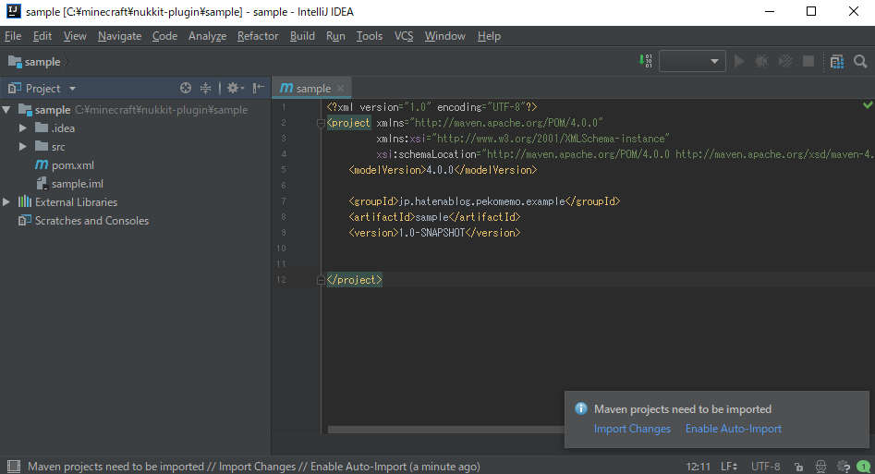Open the VCS menu
This screenshot has width=875, height=474.
(x=404, y=36)
